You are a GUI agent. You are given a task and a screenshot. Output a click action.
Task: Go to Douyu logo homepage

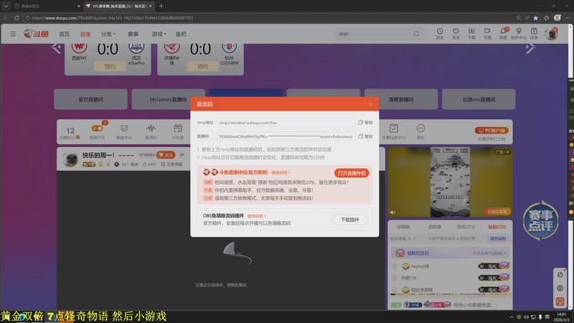click(x=36, y=34)
